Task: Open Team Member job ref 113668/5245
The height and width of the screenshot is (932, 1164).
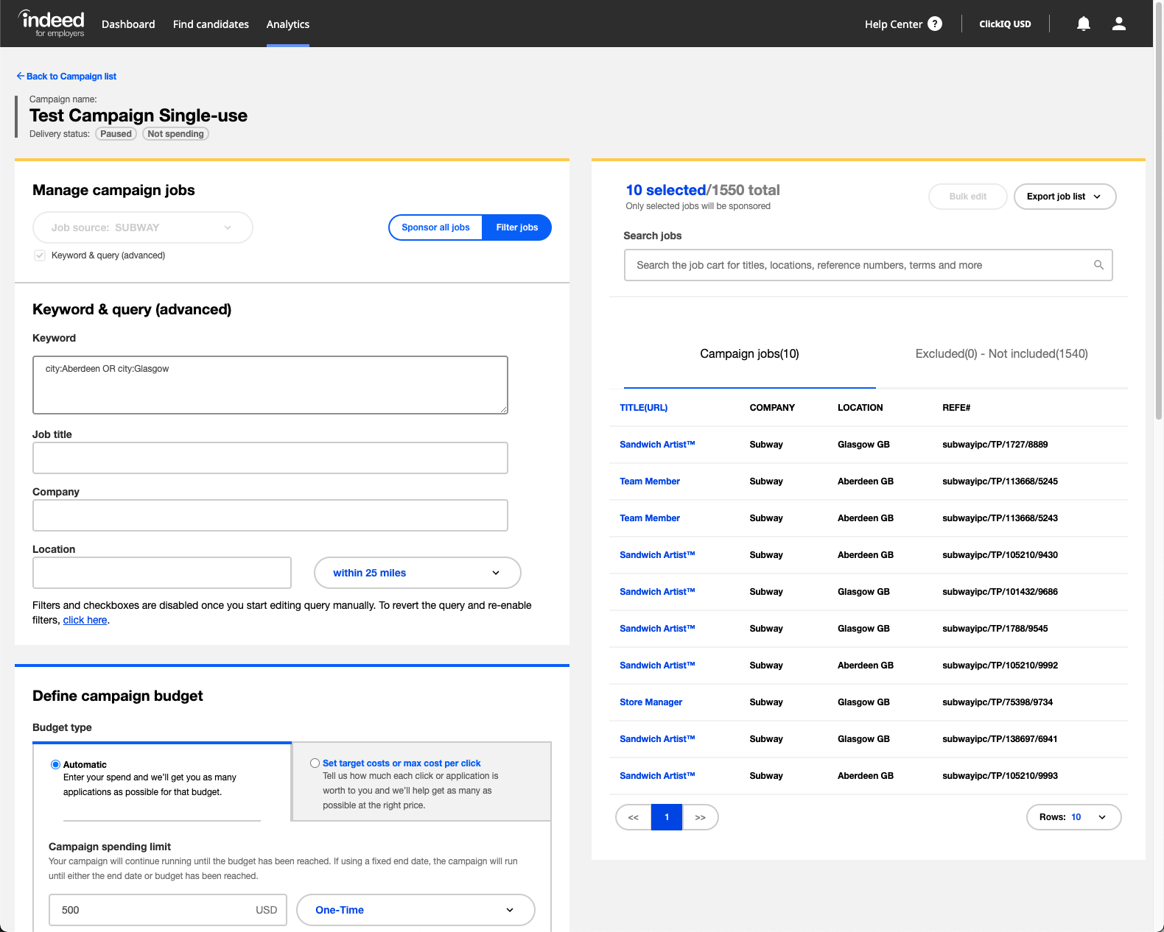Action: 650,481
